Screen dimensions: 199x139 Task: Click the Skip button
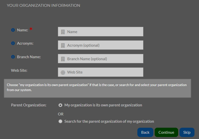tap(187, 132)
